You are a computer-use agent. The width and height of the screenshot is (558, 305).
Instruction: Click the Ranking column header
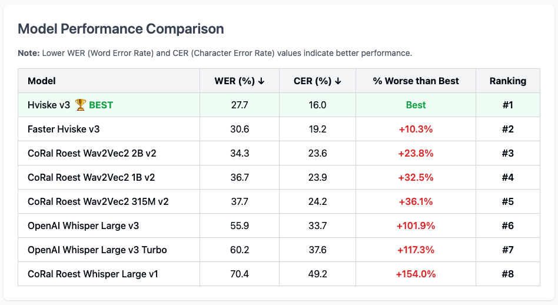point(507,81)
